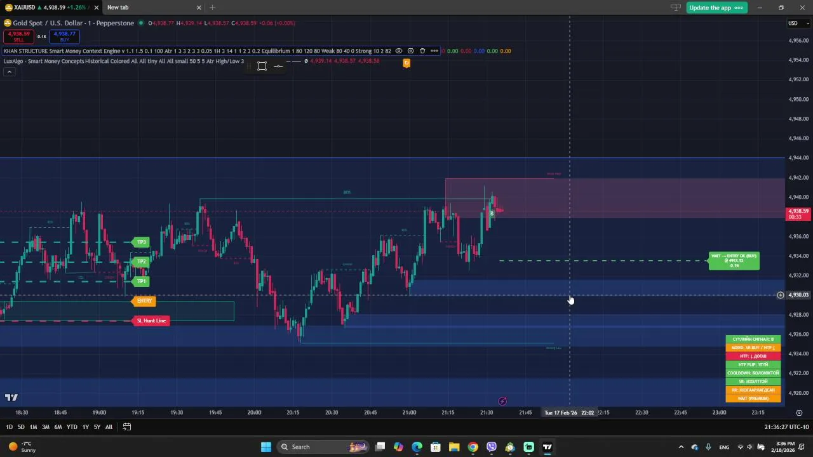Click the Windows taskbar Search box
This screenshot has height=457, width=813.
tap(324, 447)
